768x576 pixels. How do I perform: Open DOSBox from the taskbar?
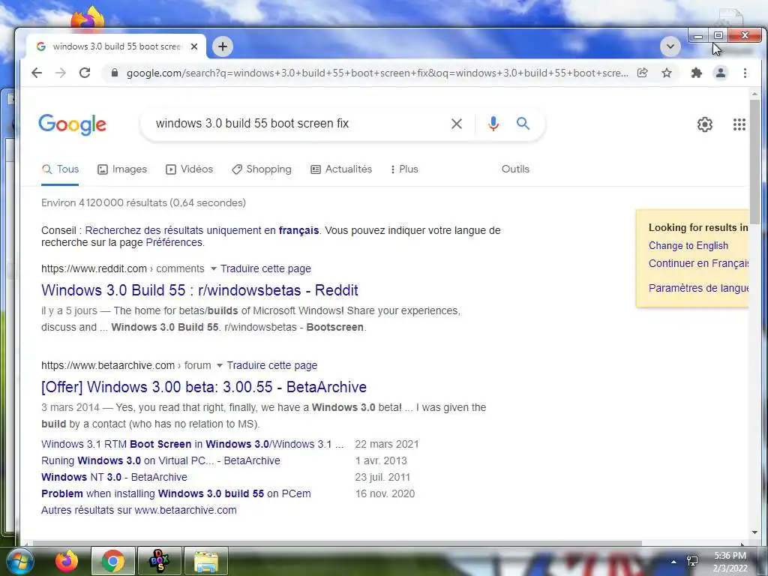160,561
